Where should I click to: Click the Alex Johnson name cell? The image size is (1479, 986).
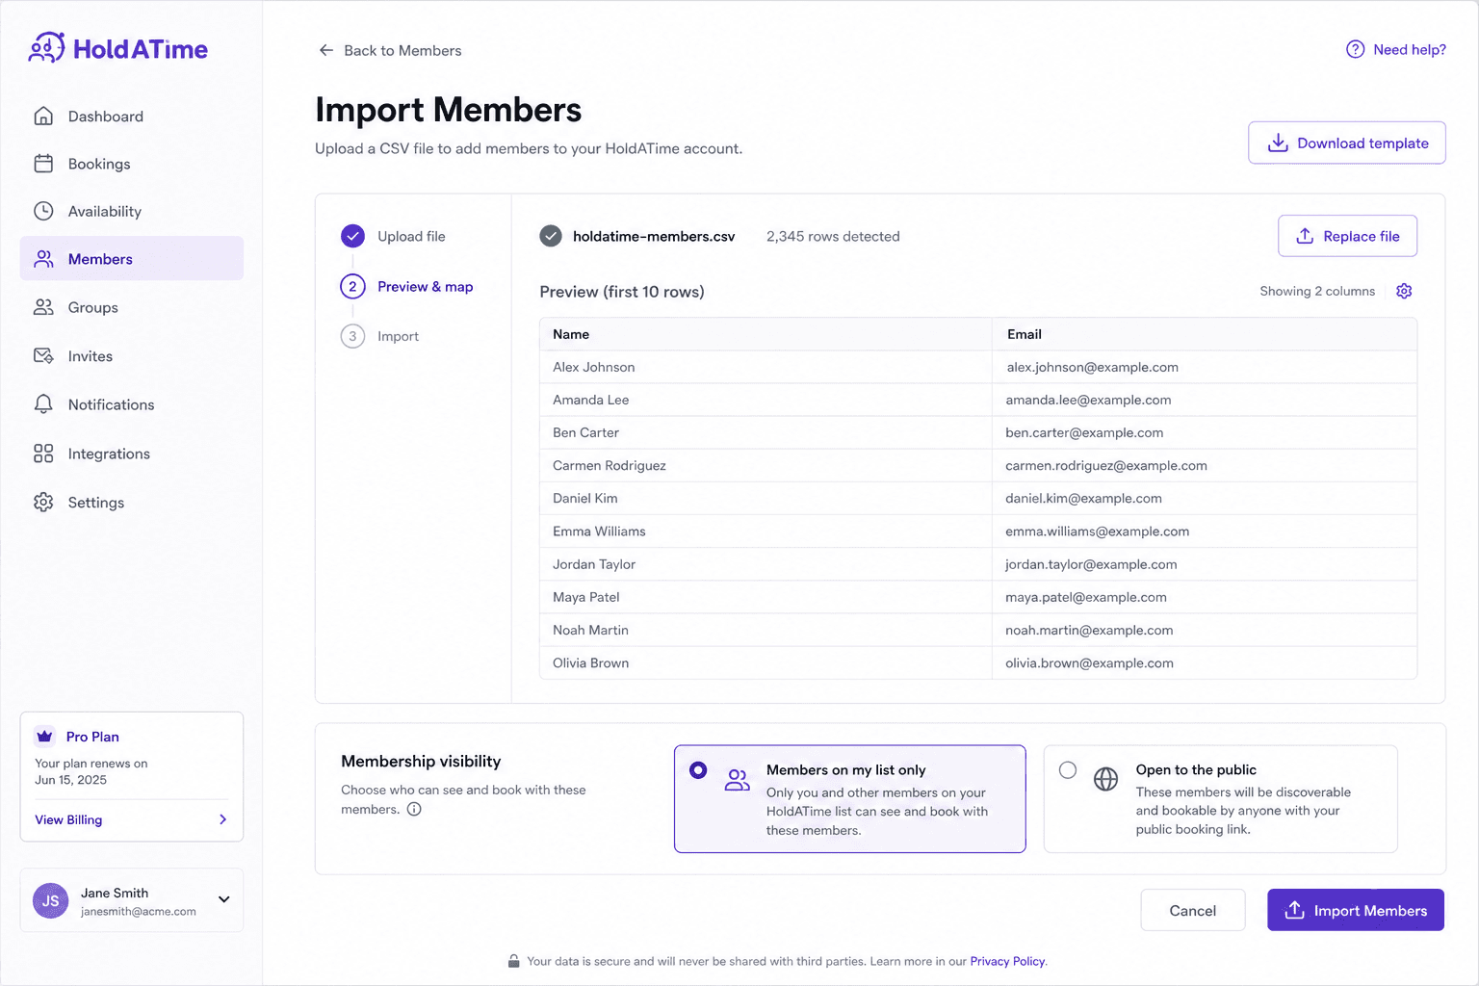(765, 367)
